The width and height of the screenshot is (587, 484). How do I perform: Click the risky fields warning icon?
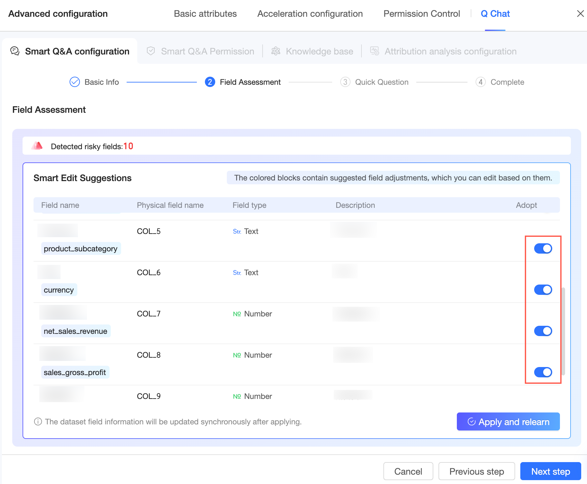tap(37, 146)
